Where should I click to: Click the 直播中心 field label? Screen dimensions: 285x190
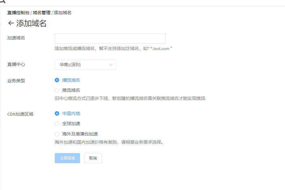[x=16, y=64]
